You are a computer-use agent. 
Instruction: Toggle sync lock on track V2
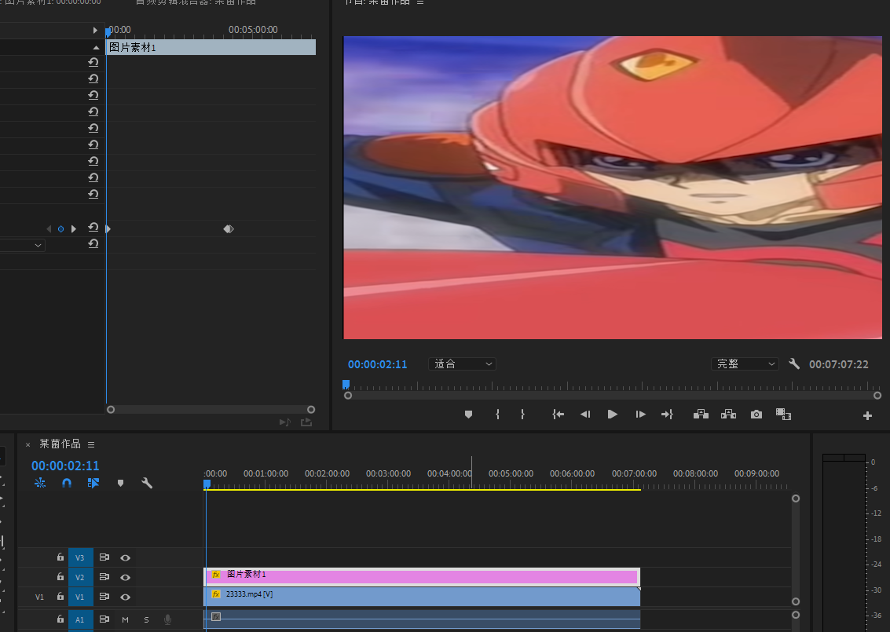point(104,576)
